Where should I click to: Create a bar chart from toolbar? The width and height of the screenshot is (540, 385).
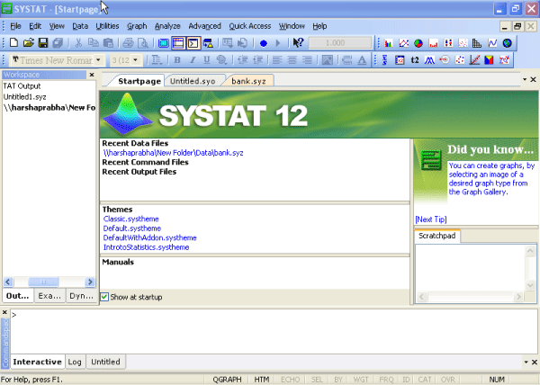click(x=389, y=43)
